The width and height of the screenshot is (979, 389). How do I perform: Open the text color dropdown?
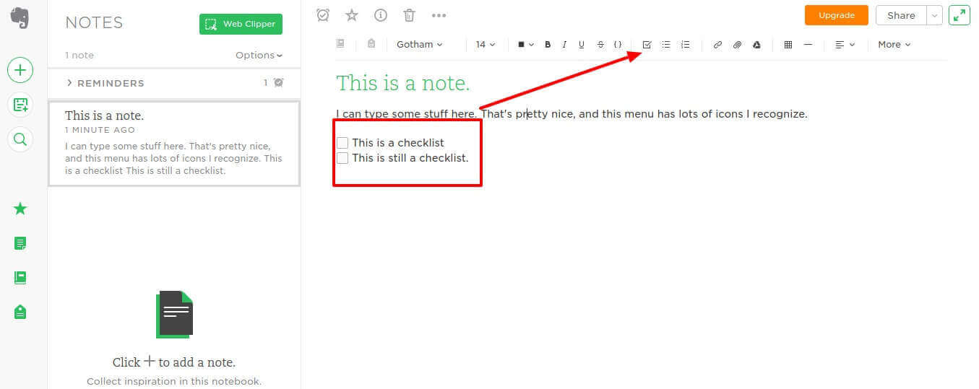click(x=525, y=45)
